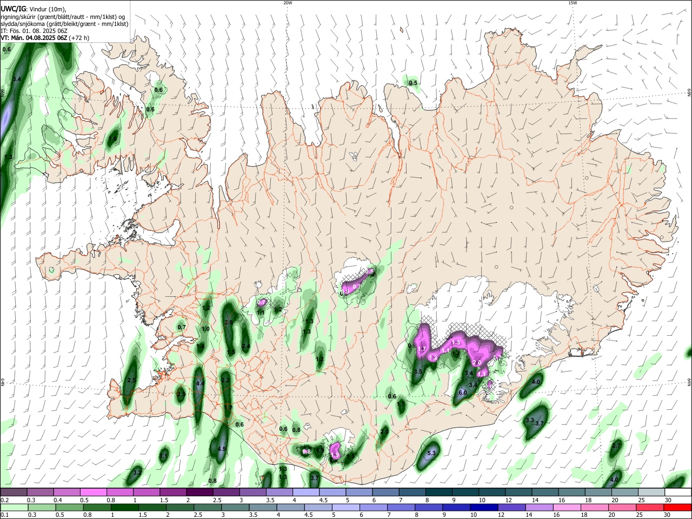Click the '3.3' precipitation value in the southeast

tap(530, 420)
